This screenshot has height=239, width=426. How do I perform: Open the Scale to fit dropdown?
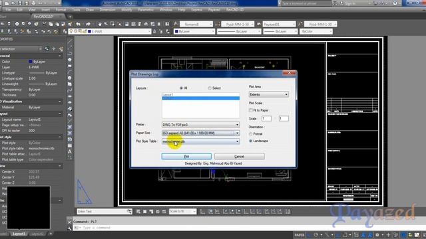point(182,211)
